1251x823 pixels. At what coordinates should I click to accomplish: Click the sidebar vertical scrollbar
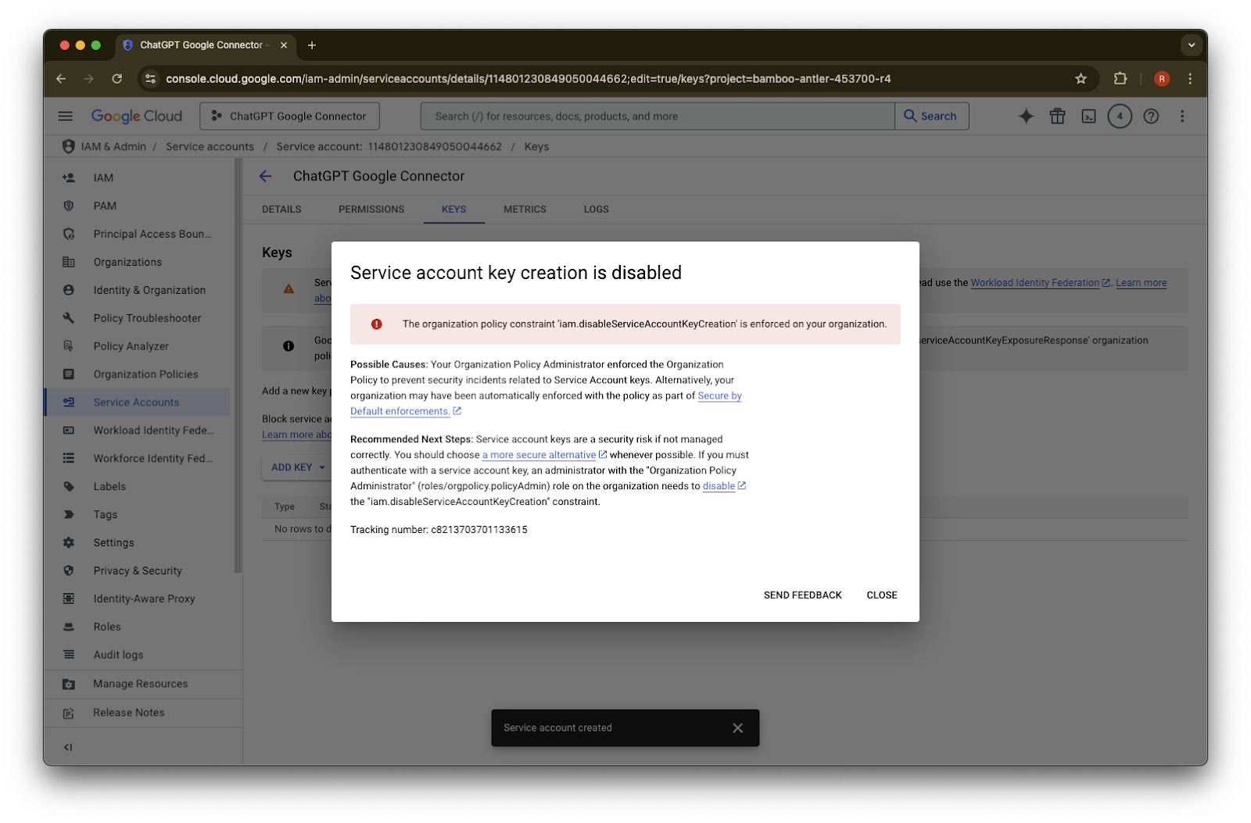(x=238, y=366)
